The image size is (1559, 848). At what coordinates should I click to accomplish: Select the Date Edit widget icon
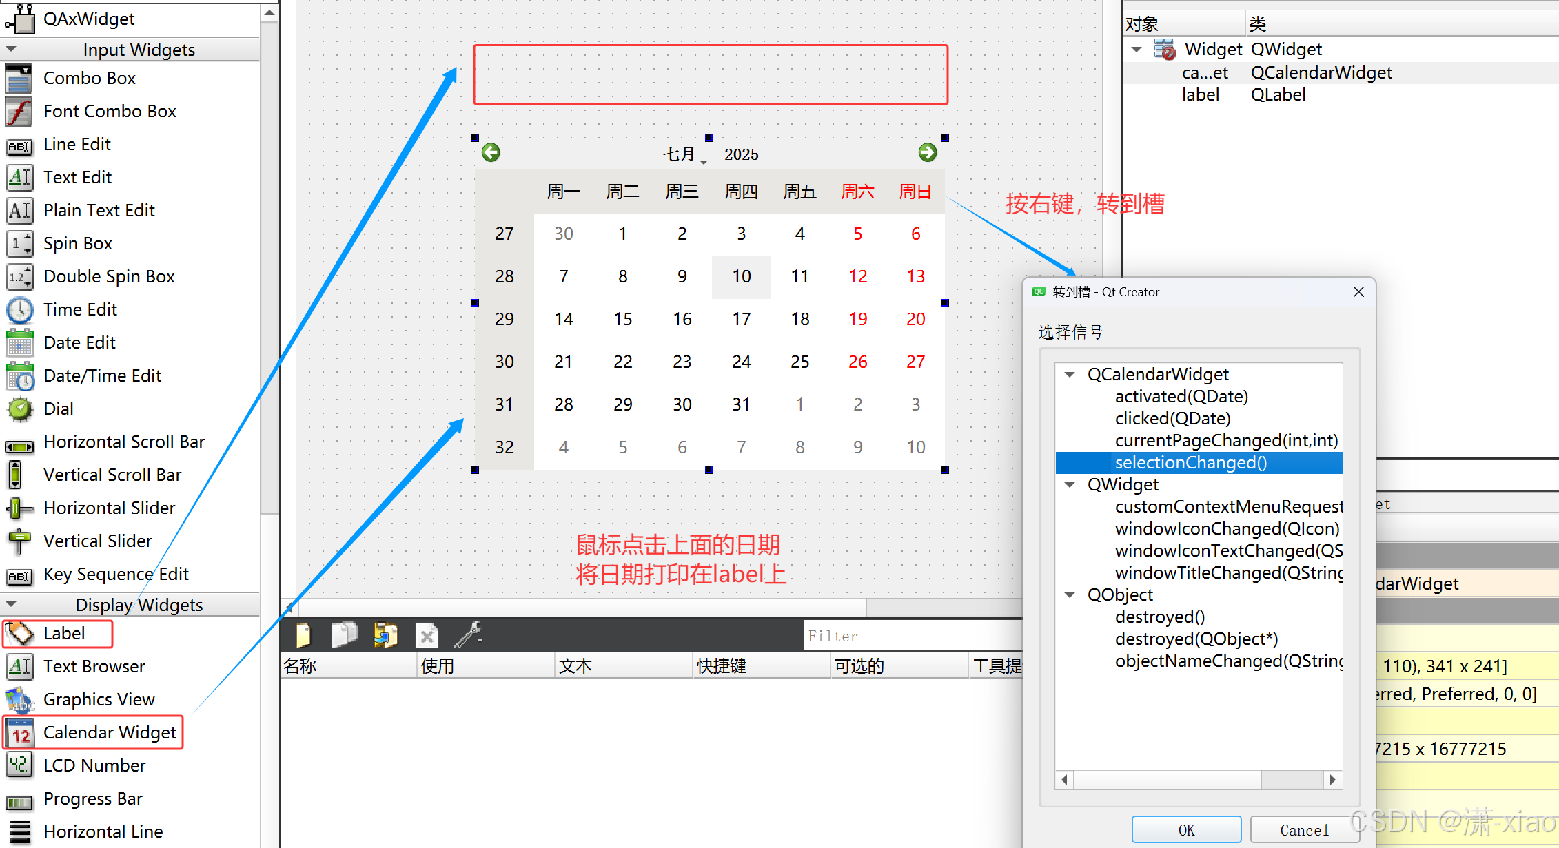pyautogui.click(x=19, y=343)
